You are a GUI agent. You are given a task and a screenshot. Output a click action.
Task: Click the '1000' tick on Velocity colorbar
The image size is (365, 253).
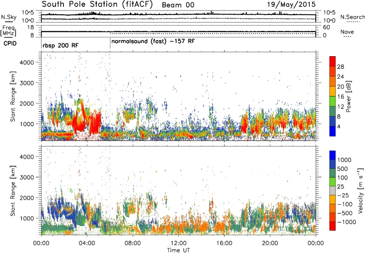(x=344, y=160)
